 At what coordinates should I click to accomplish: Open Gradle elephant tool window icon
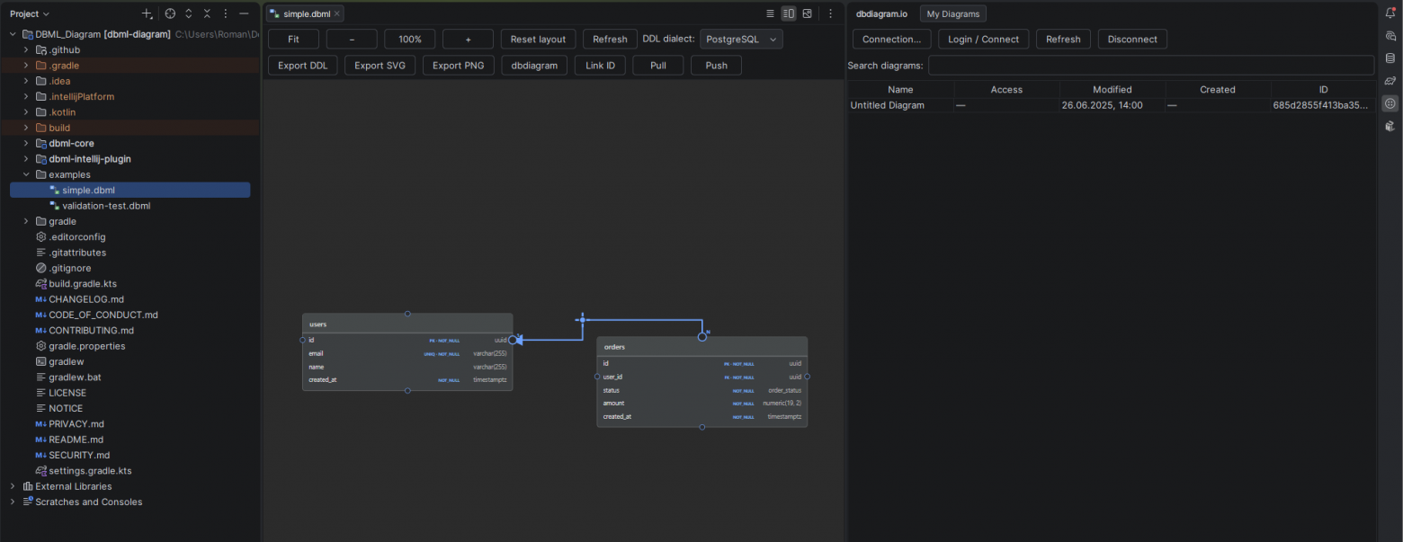pyautogui.click(x=1390, y=81)
